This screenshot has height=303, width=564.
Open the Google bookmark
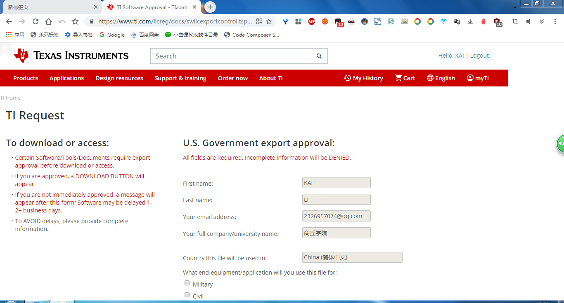click(112, 35)
